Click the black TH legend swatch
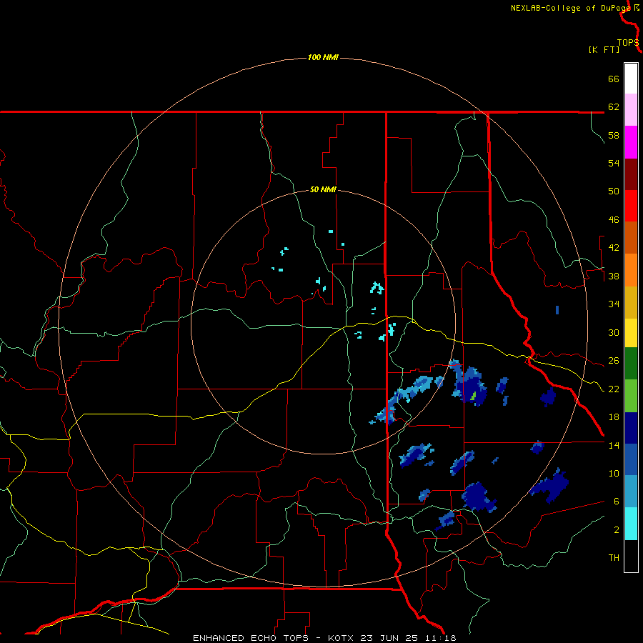 pyautogui.click(x=631, y=556)
